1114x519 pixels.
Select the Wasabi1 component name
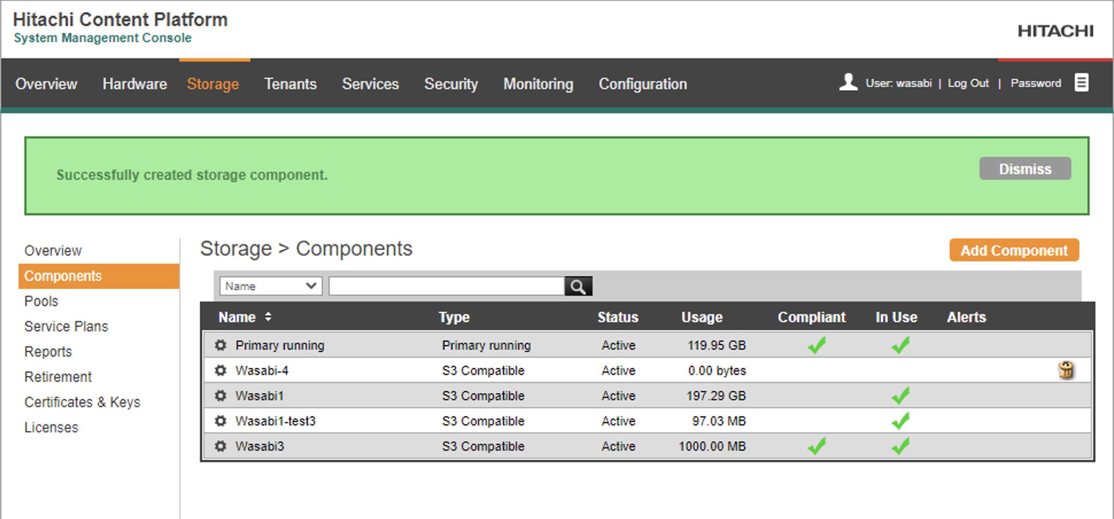260,396
